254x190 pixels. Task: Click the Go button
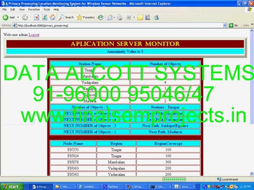point(233,25)
